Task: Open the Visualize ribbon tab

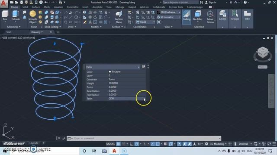Action: pyautogui.click(x=58, y=7)
